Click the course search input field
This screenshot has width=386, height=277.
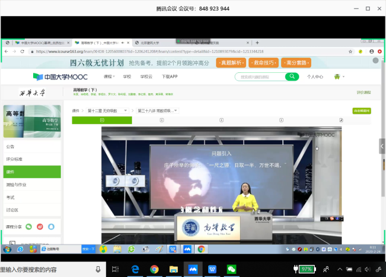coord(259,76)
